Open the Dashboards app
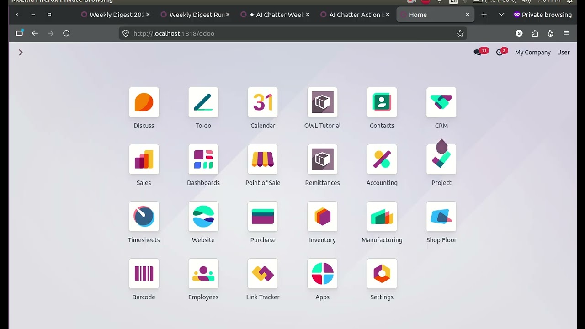This screenshot has height=329, width=585. point(203,159)
